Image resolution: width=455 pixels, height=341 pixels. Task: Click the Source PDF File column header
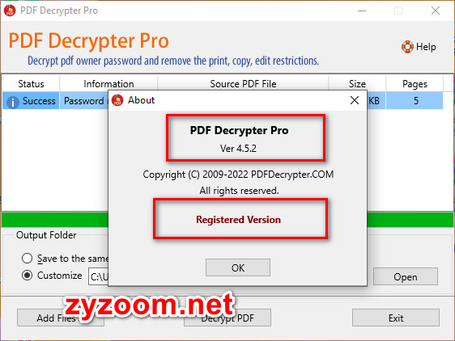(x=243, y=84)
